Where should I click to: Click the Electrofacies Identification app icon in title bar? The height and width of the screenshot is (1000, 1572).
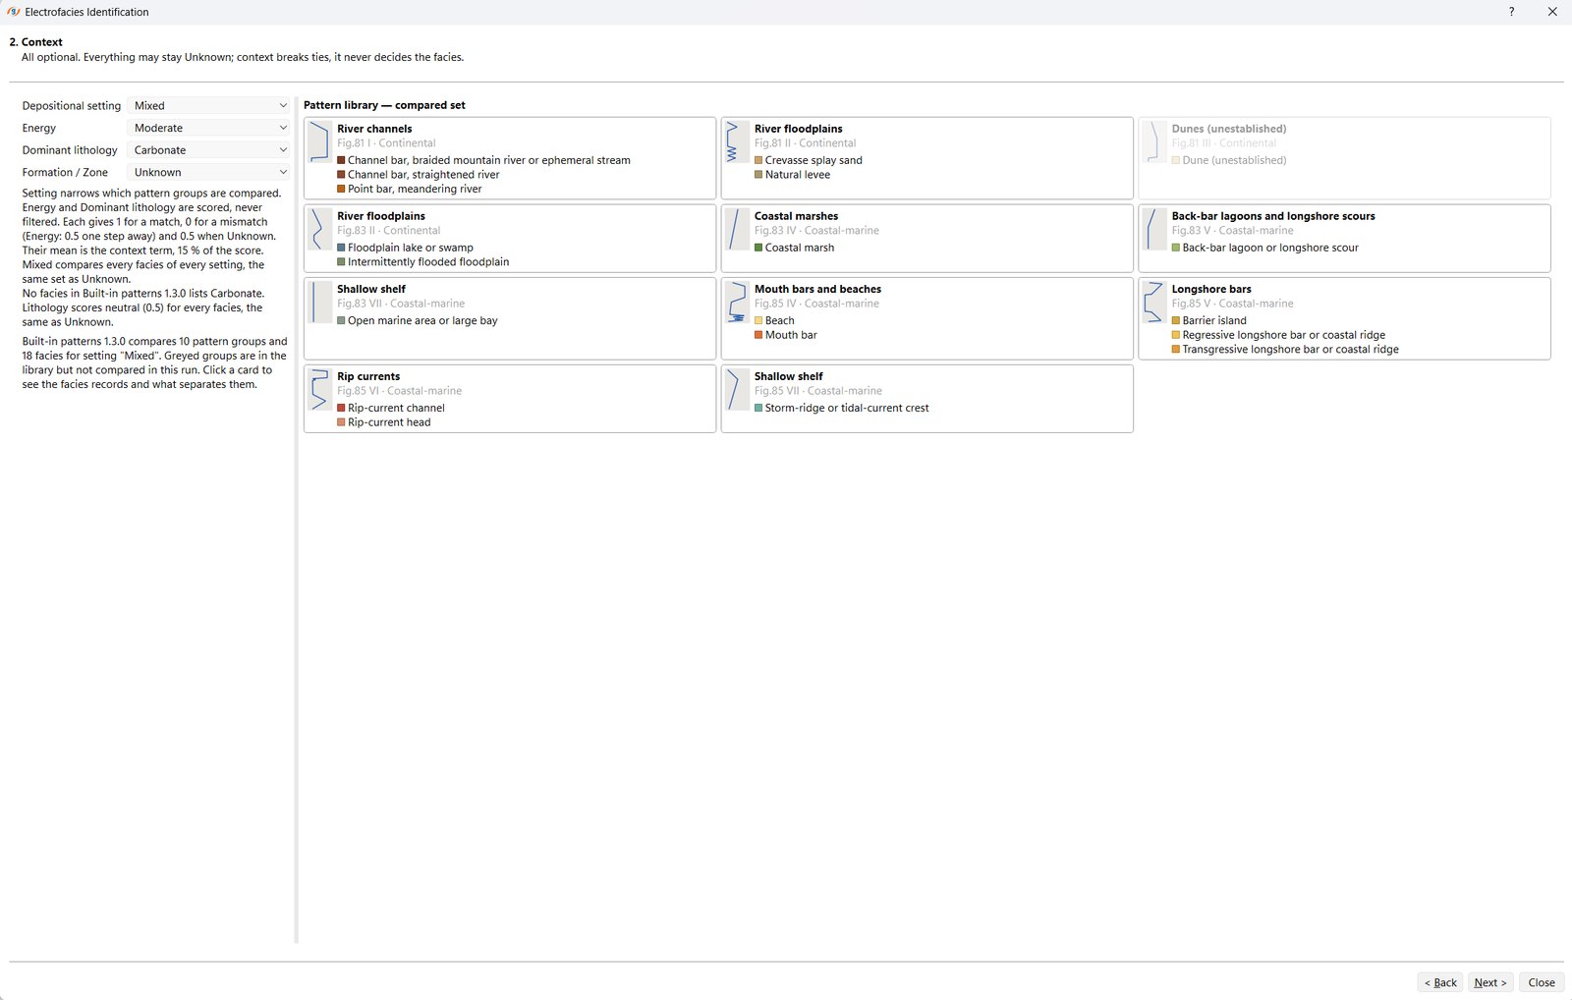pyautogui.click(x=14, y=12)
